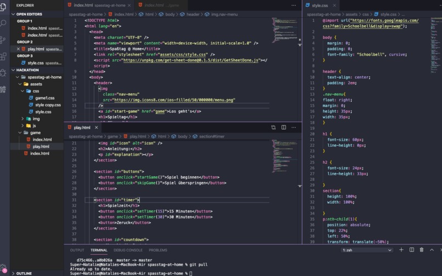This screenshot has height=276, width=442.
Task: Kill terminal with the trash icon
Action: tap(421, 250)
